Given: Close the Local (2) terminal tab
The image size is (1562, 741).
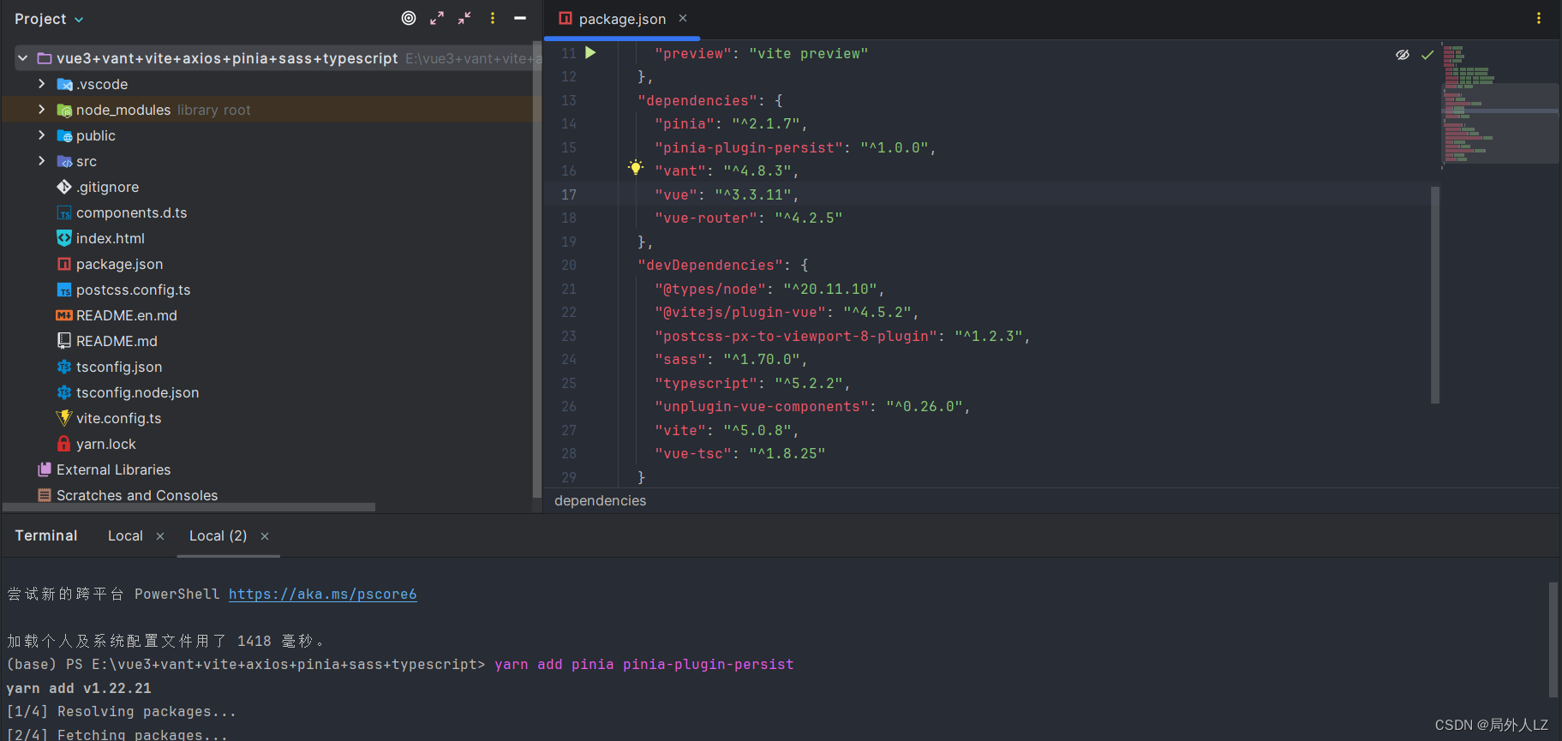Looking at the screenshot, I should (265, 536).
